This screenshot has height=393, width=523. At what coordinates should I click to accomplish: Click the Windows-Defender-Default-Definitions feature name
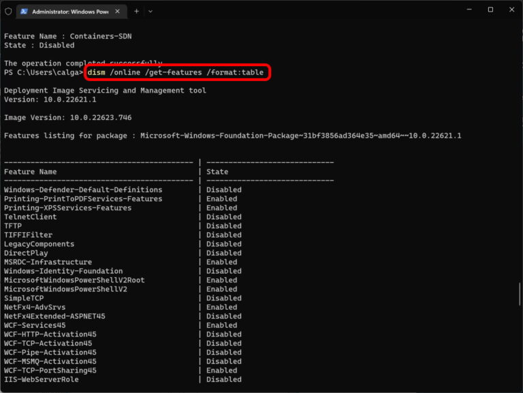pos(83,190)
